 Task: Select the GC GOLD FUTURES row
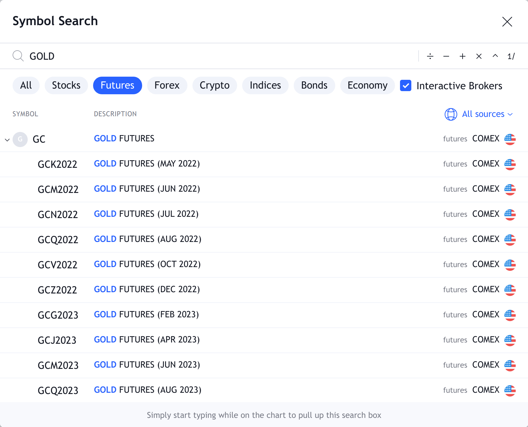[x=264, y=139]
